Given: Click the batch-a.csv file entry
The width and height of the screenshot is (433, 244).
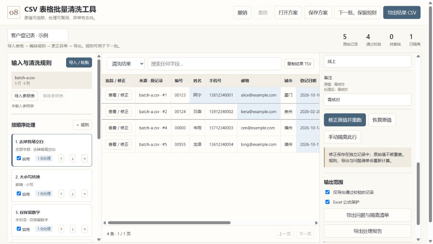Looking at the screenshot, I should click(52, 80).
